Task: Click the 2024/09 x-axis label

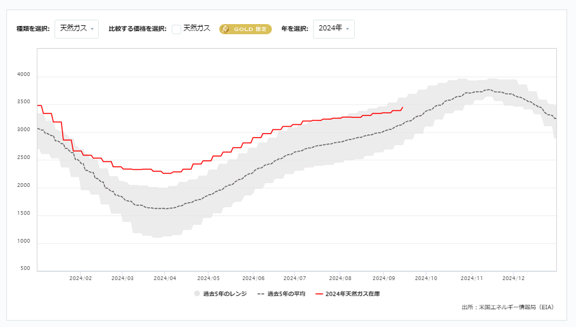Action: coord(384,278)
